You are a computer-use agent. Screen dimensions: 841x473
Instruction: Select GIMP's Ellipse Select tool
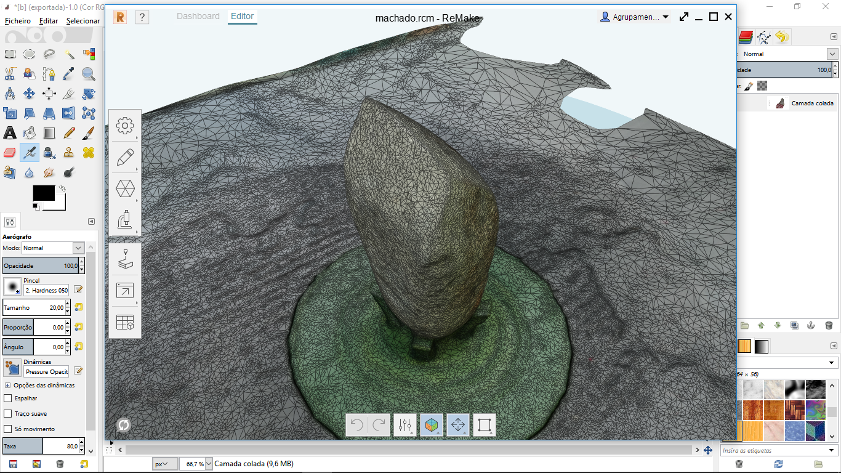29,54
